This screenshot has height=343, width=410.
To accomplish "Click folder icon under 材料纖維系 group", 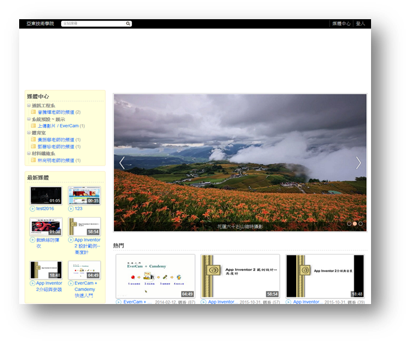I will click(x=34, y=160).
